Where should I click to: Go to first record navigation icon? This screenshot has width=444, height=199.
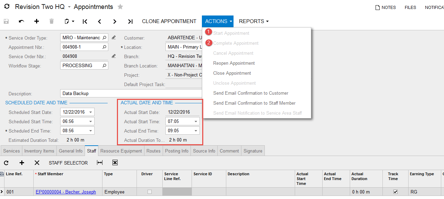coord(85,21)
